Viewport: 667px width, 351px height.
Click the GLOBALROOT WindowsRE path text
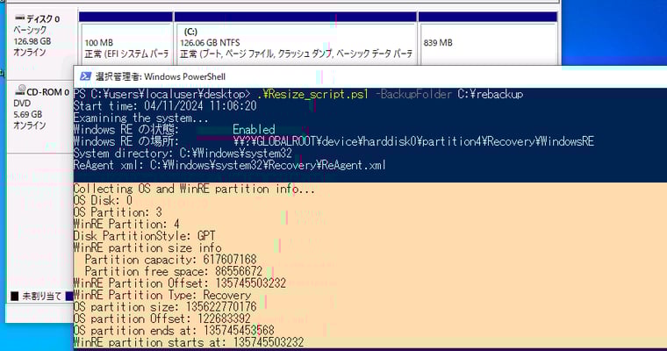click(x=413, y=141)
